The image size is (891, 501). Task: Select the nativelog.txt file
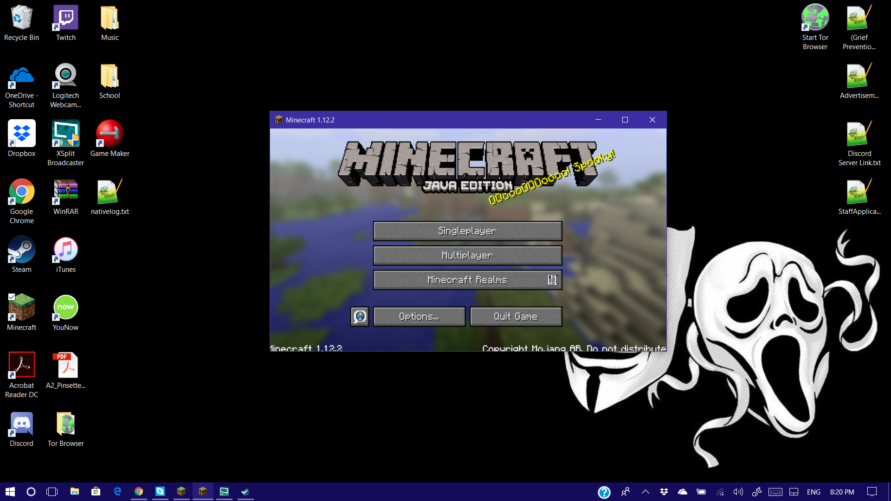click(x=110, y=197)
